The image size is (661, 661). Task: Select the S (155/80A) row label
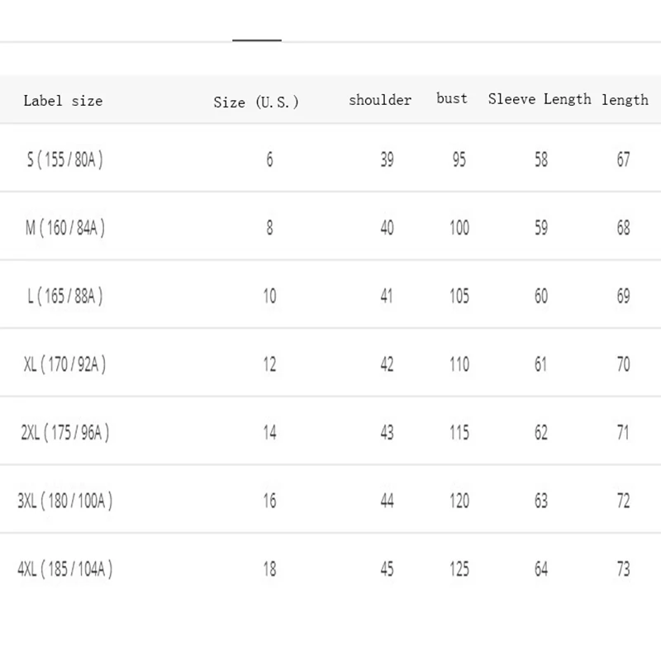click(x=64, y=159)
